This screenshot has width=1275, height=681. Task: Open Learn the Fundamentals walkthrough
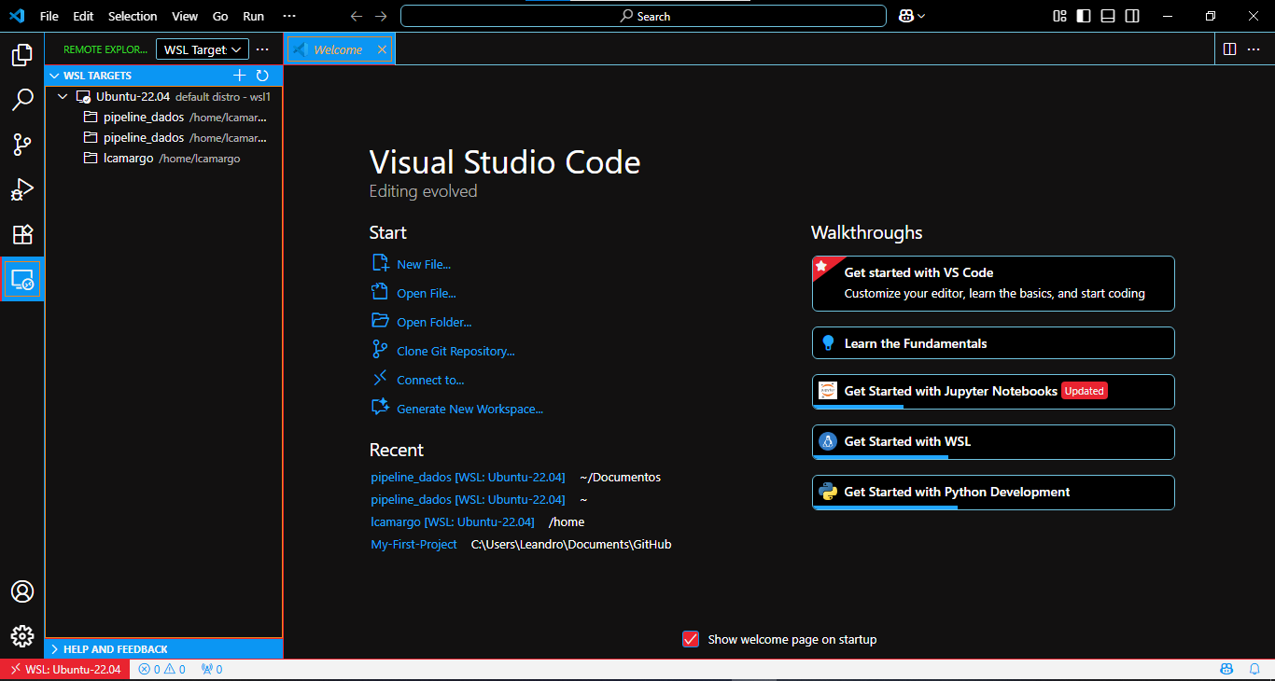993,342
